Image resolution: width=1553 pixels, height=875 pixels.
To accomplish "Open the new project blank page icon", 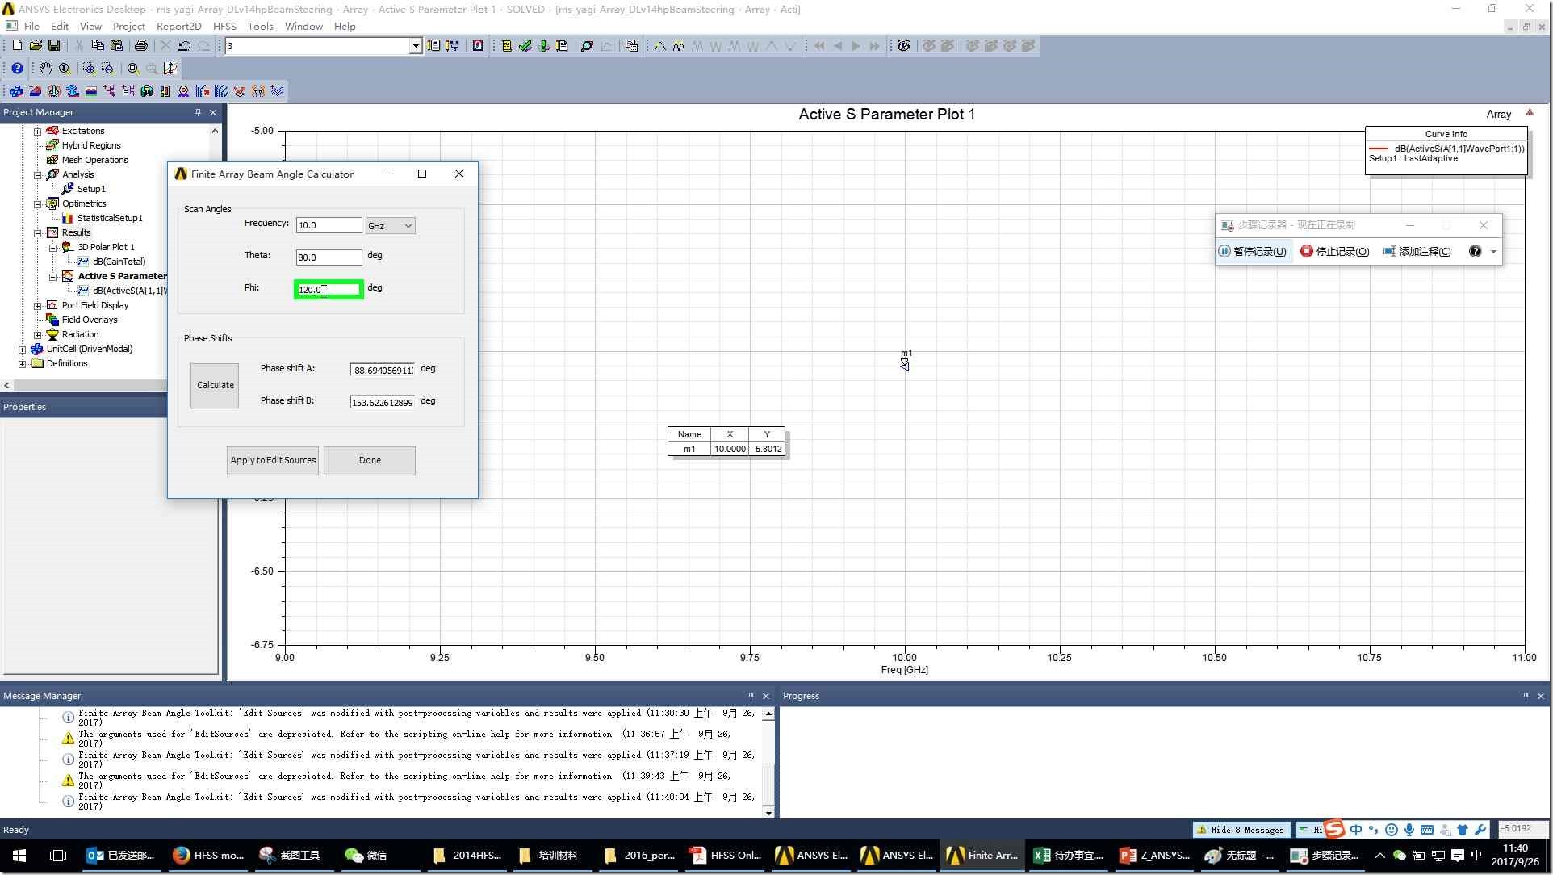I will (16, 46).
